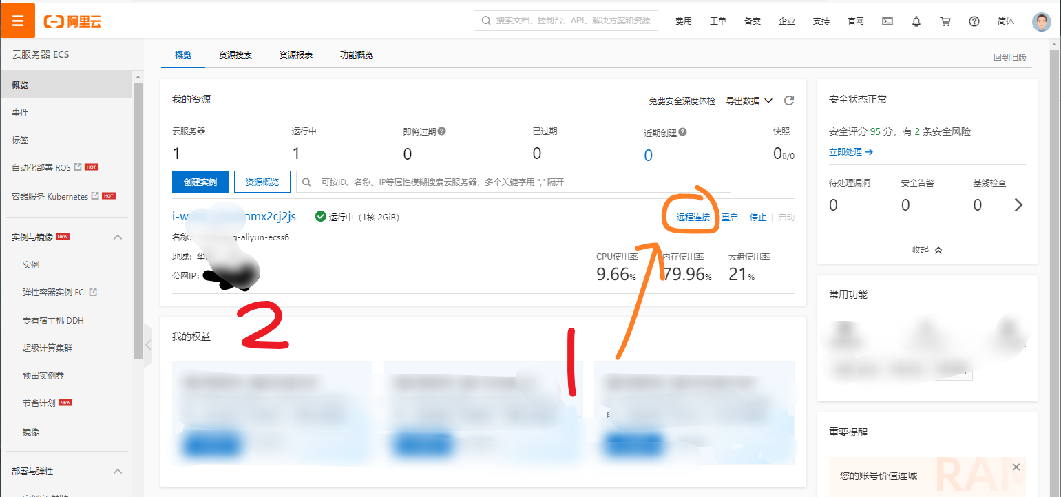The width and height of the screenshot is (1061, 497).
Task: Open notifications via the bell icon
Action: 916,21
